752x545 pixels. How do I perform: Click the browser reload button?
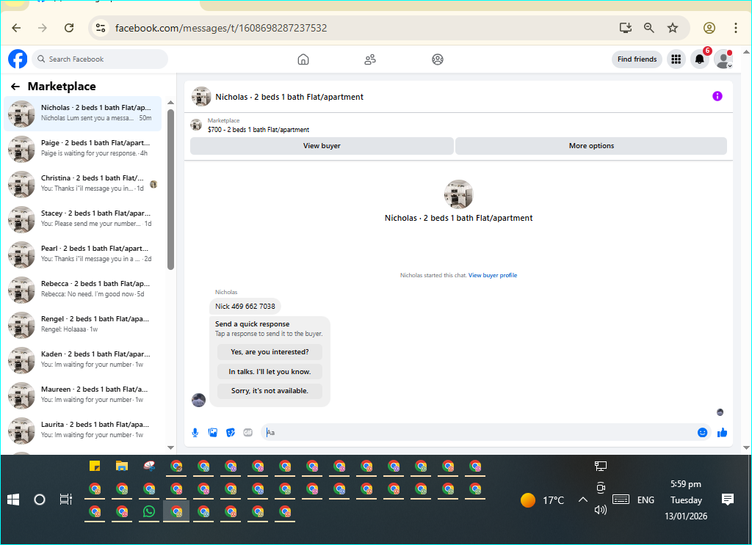click(x=69, y=28)
